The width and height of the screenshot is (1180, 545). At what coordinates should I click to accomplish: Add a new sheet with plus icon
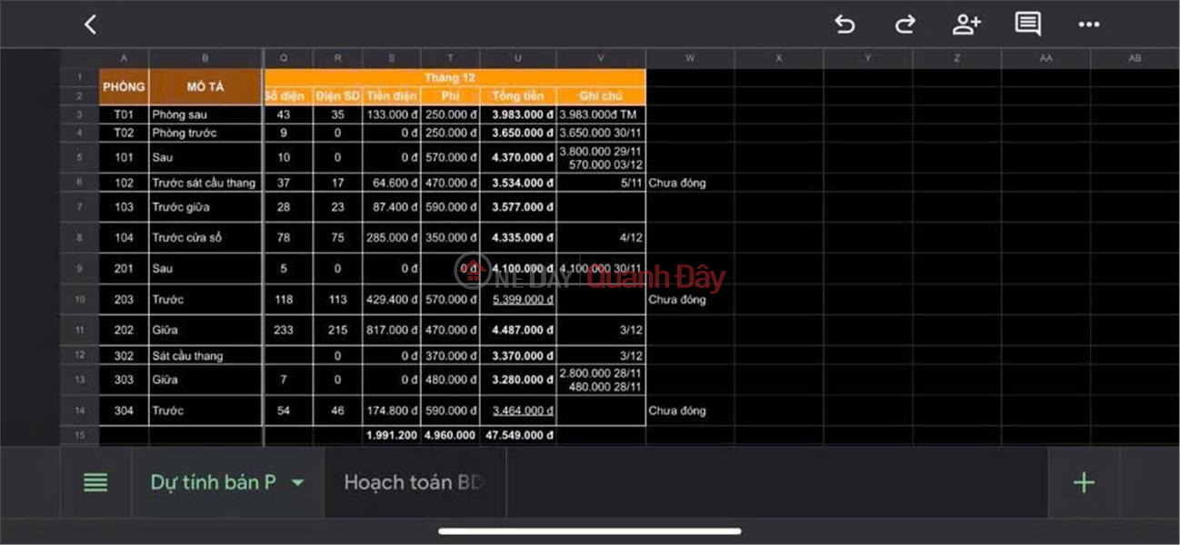[x=1084, y=482]
